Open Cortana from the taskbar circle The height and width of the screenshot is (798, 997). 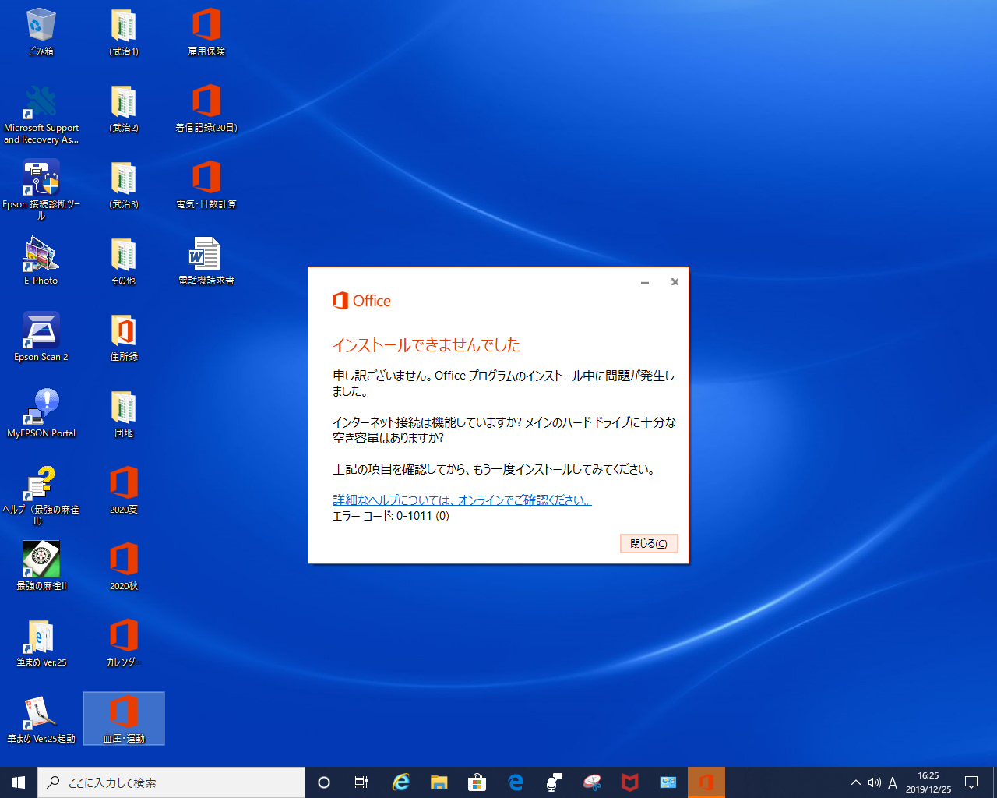pyautogui.click(x=324, y=782)
